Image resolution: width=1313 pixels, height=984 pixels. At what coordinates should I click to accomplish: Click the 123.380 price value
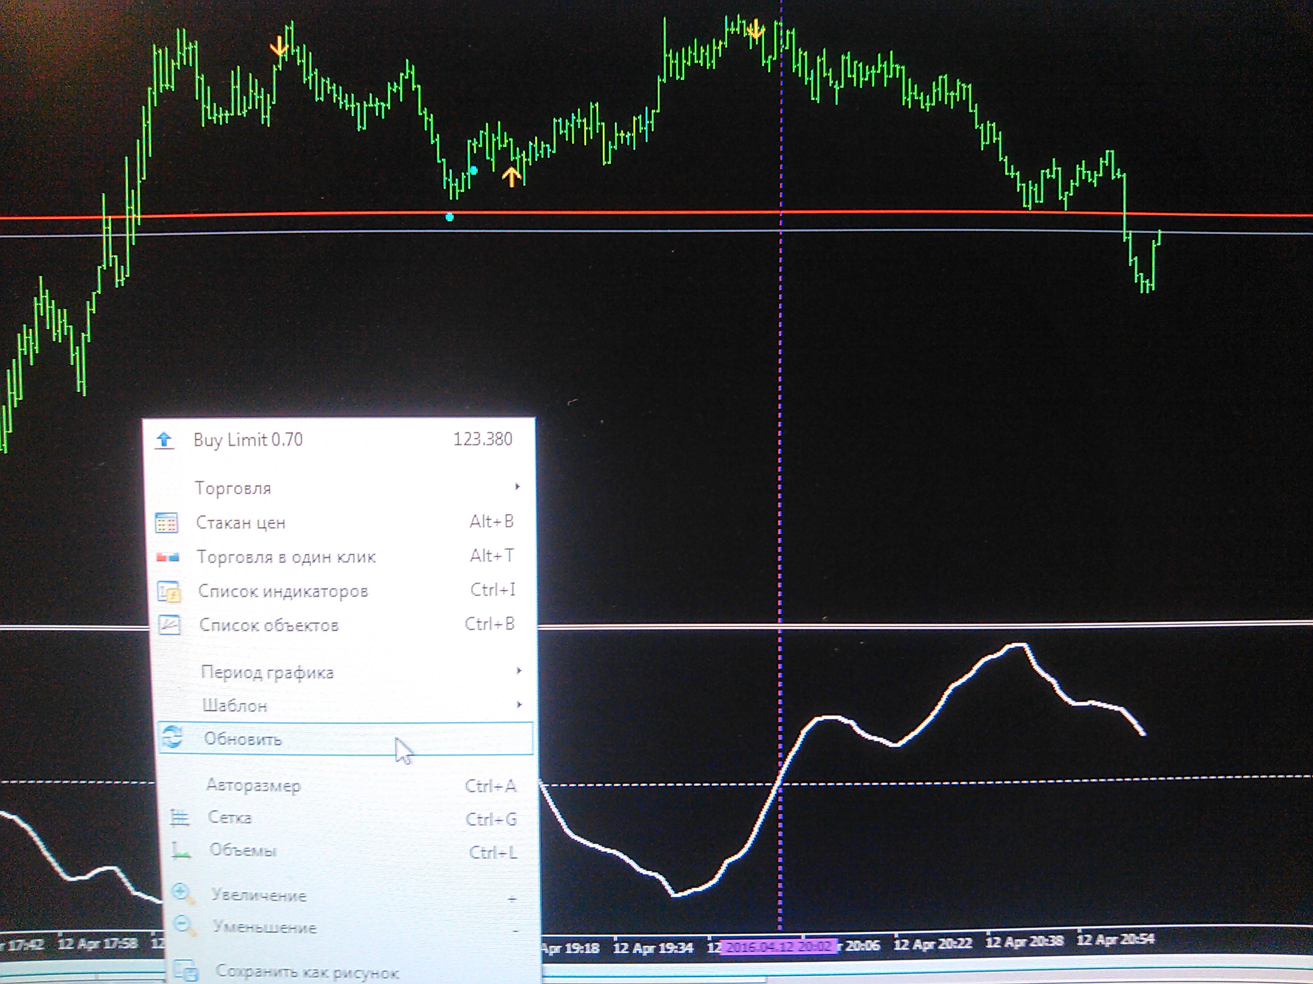coord(483,439)
